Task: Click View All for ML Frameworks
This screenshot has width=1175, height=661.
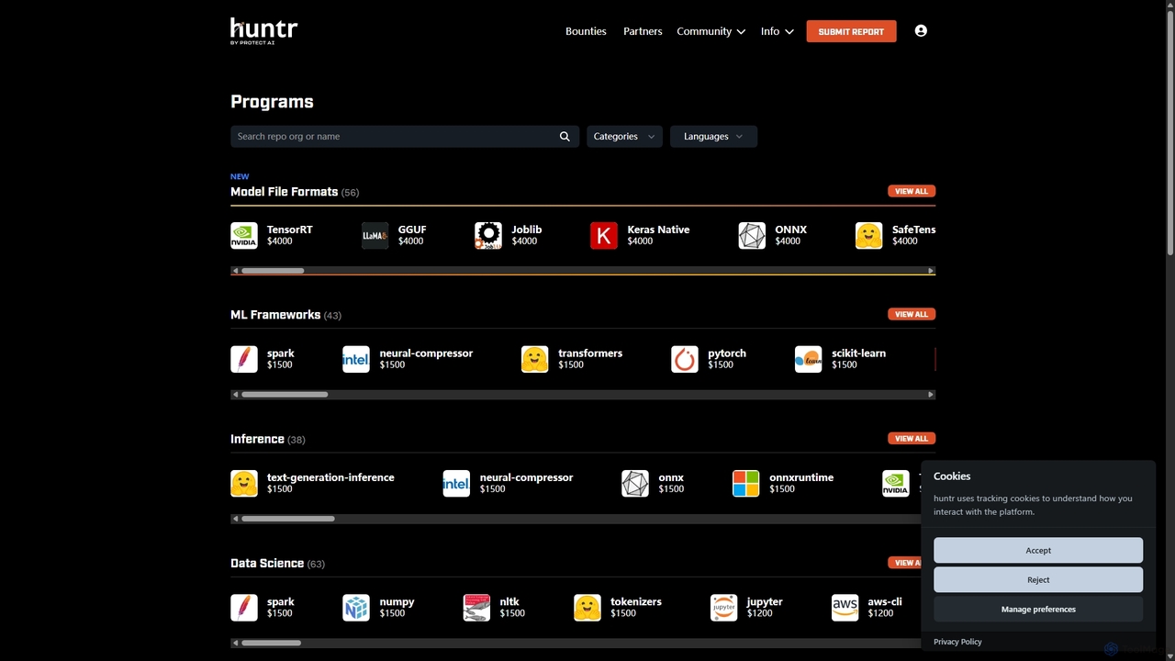Action: 912,314
